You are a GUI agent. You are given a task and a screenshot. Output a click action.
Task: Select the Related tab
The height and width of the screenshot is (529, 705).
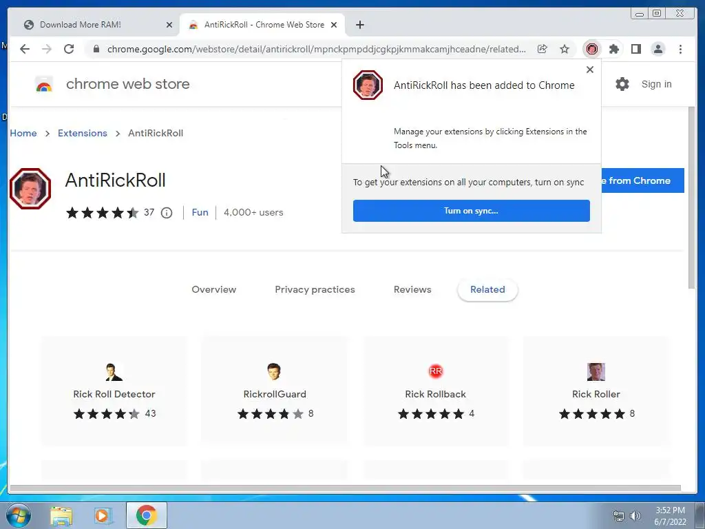[x=487, y=290]
